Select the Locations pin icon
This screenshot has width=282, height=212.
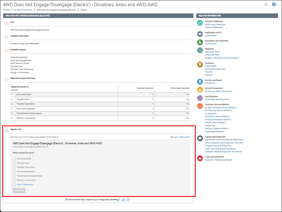point(200,65)
